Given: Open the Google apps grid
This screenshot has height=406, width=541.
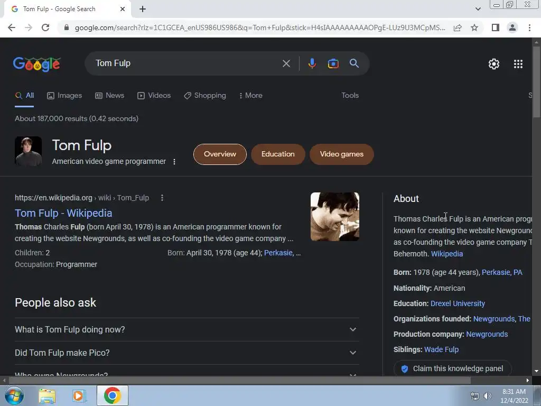Looking at the screenshot, I should click(x=518, y=64).
